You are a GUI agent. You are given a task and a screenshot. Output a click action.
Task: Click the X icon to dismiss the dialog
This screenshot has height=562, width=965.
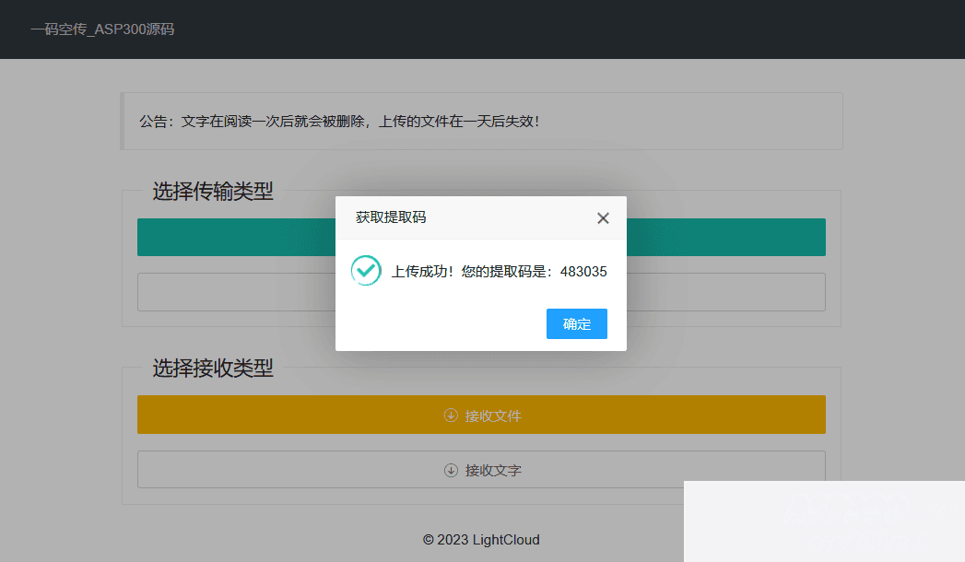point(603,218)
